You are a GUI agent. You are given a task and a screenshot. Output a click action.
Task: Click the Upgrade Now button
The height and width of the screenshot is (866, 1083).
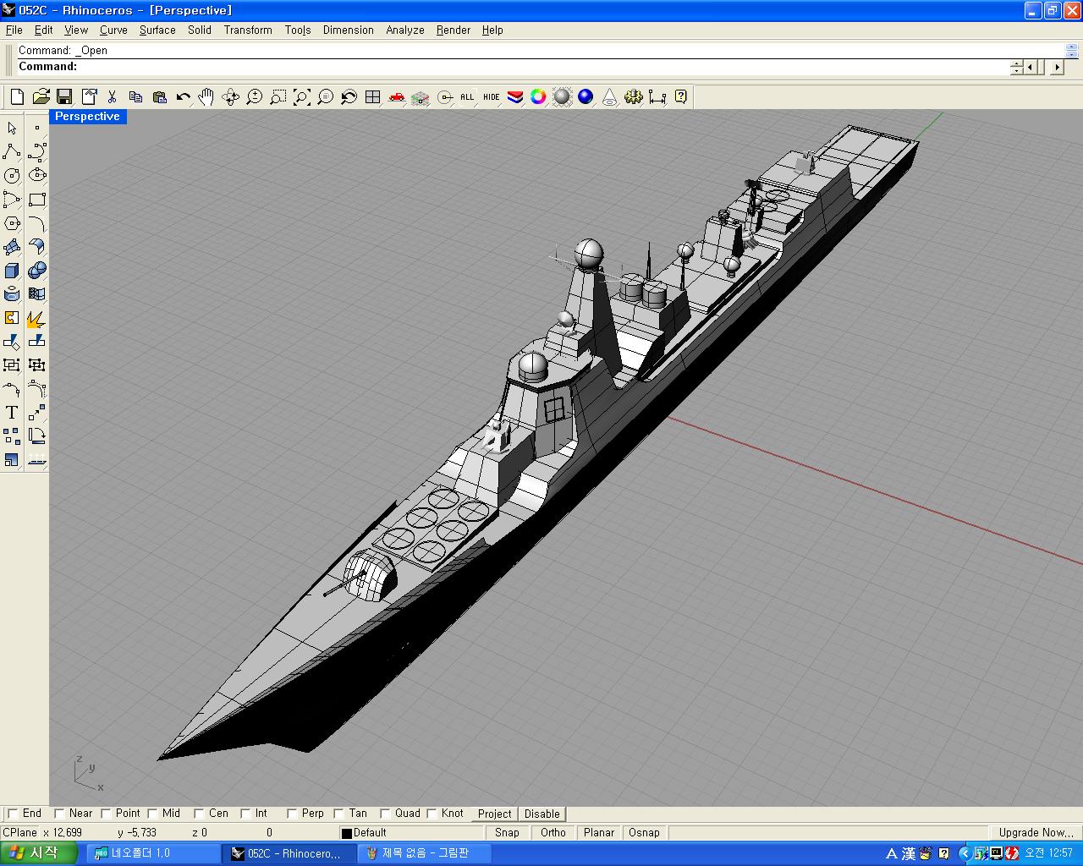point(1035,833)
